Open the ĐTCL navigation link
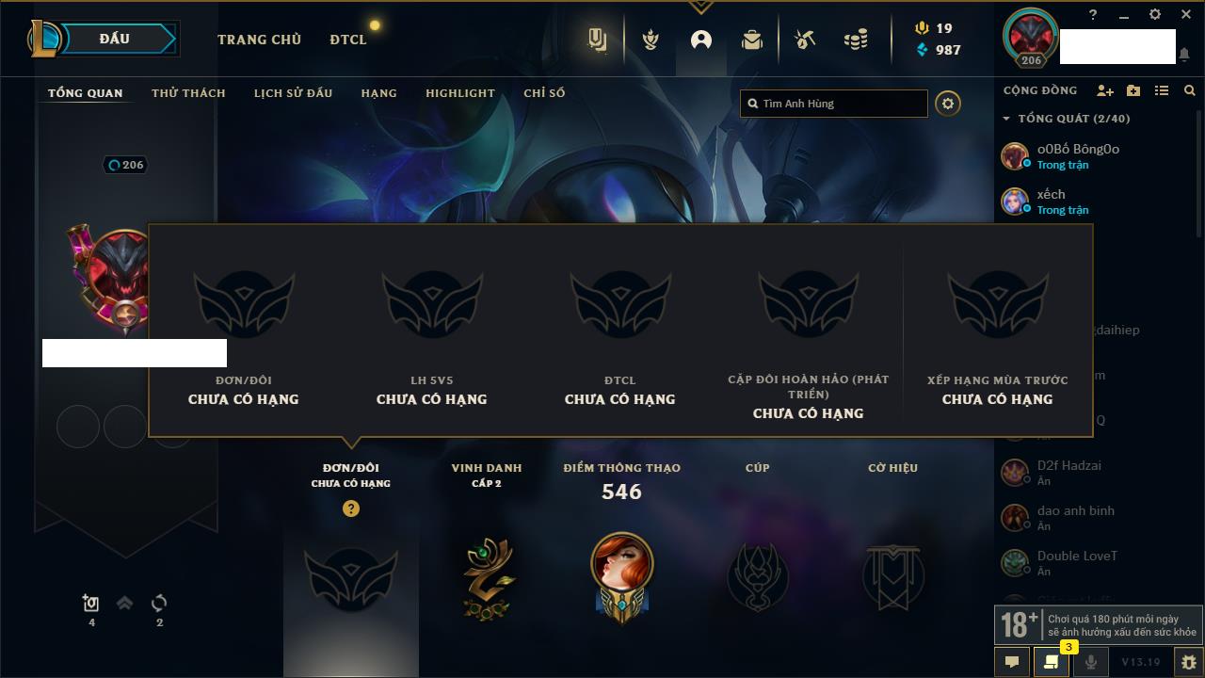The width and height of the screenshot is (1205, 678). click(x=348, y=40)
